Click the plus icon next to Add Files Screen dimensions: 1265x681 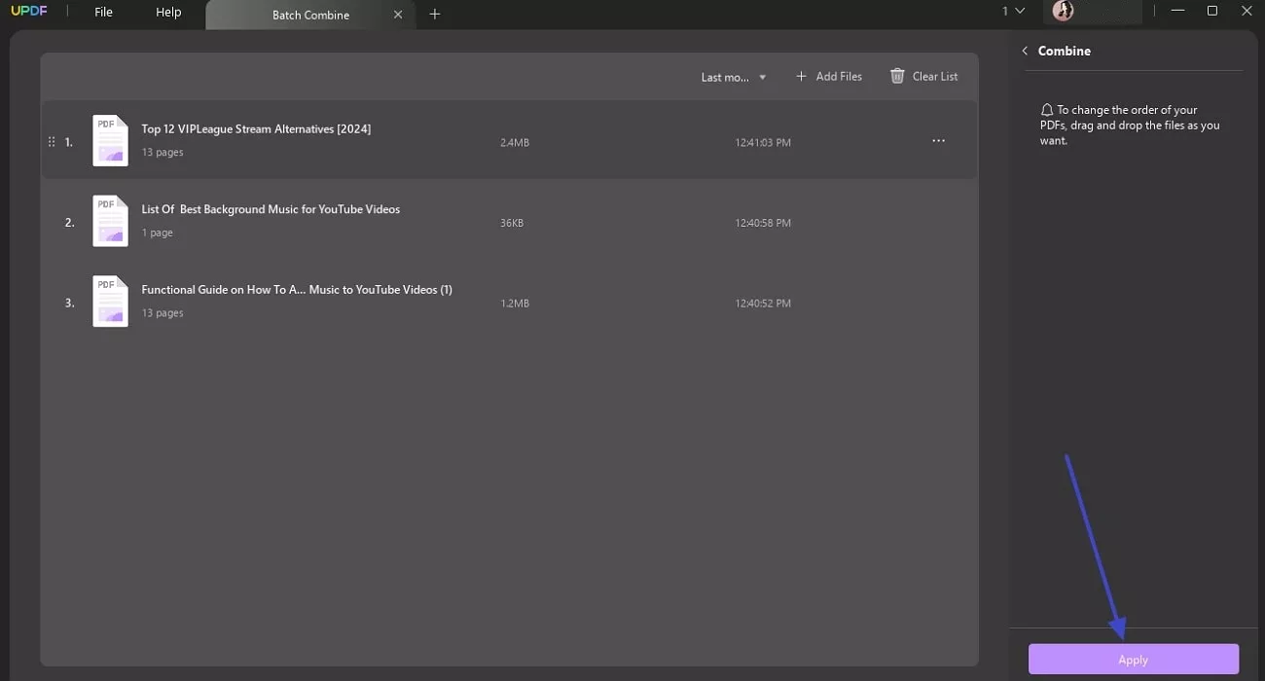coord(801,76)
